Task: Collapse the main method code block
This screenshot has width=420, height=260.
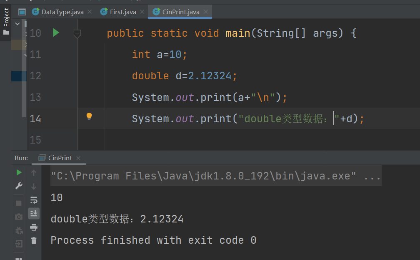Action: point(77,34)
